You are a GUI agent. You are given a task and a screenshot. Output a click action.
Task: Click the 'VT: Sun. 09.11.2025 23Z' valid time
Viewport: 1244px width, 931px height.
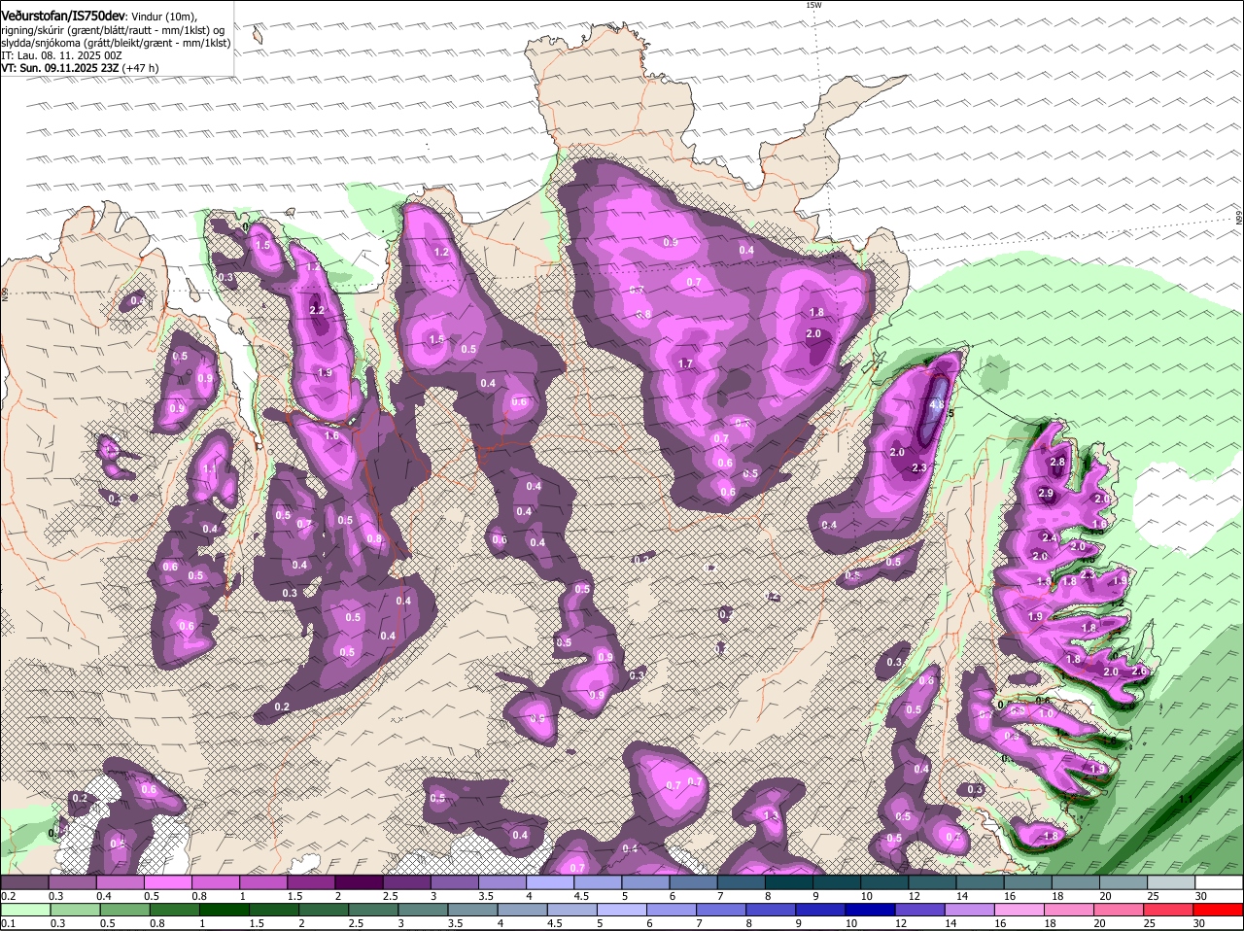click(60, 68)
